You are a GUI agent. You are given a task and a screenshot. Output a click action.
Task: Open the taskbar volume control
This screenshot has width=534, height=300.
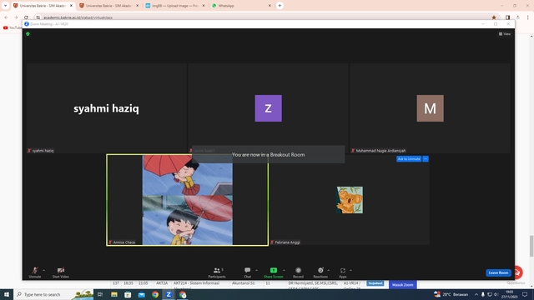496,294
